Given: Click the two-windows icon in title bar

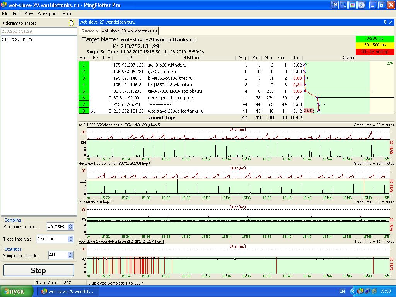Looking at the screenshot, I should [343, 5].
